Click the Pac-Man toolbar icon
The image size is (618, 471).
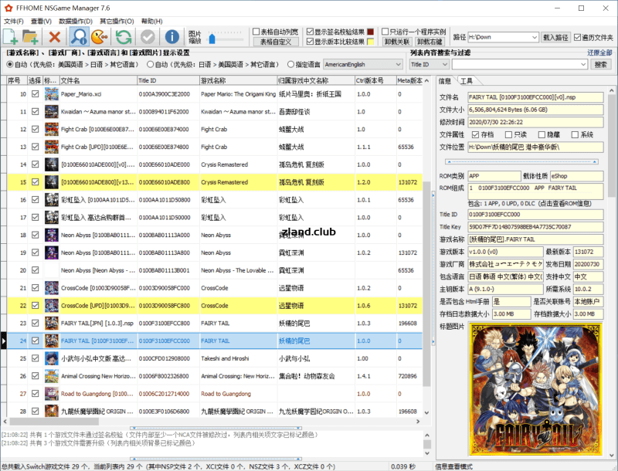100,36
